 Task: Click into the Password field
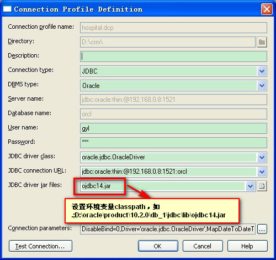point(173,143)
